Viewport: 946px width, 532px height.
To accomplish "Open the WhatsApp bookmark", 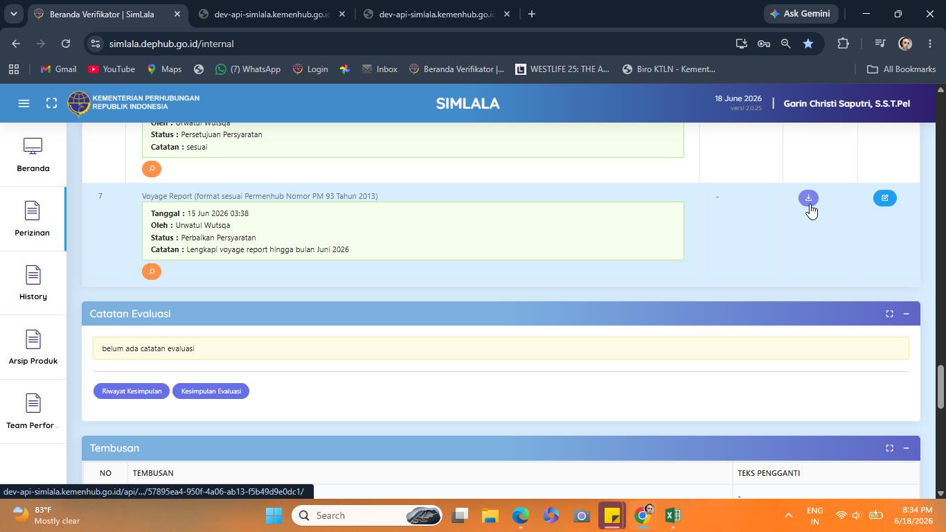I will (x=248, y=69).
